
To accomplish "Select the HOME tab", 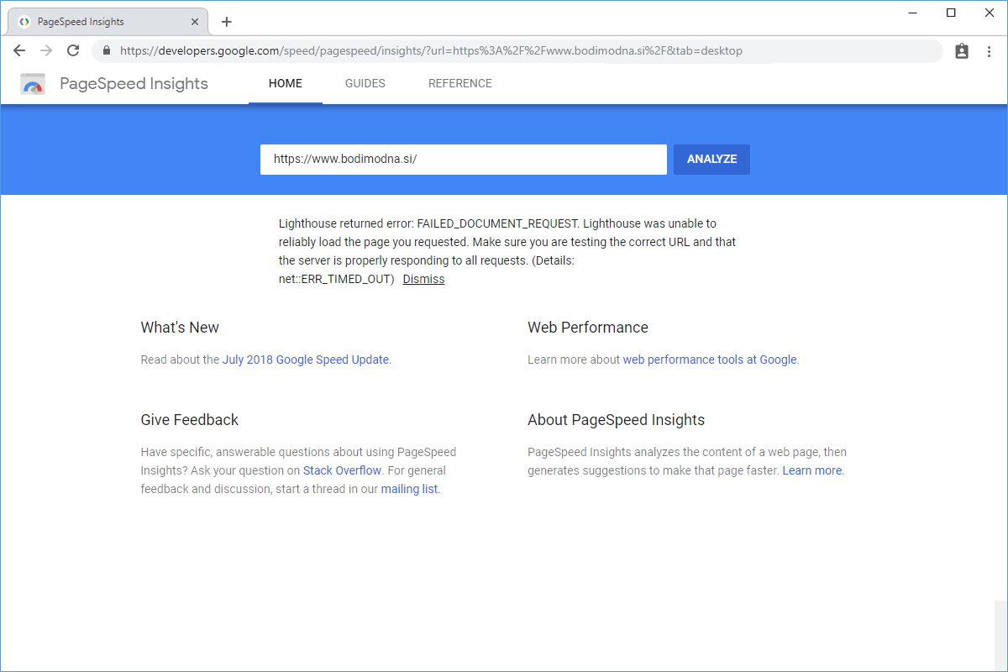I will [285, 84].
